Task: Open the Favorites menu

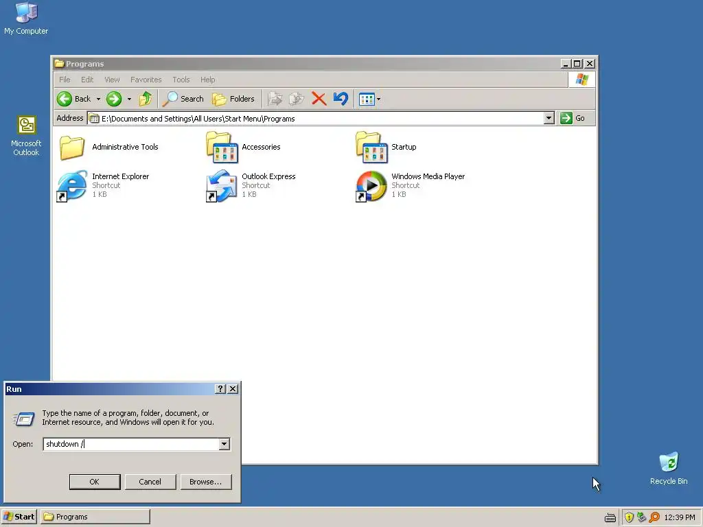Action: click(146, 80)
